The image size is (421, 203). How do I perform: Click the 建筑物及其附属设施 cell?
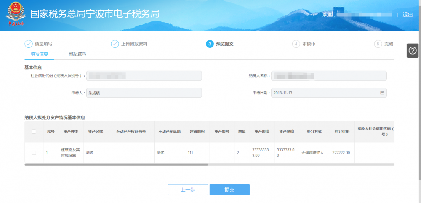(x=71, y=153)
